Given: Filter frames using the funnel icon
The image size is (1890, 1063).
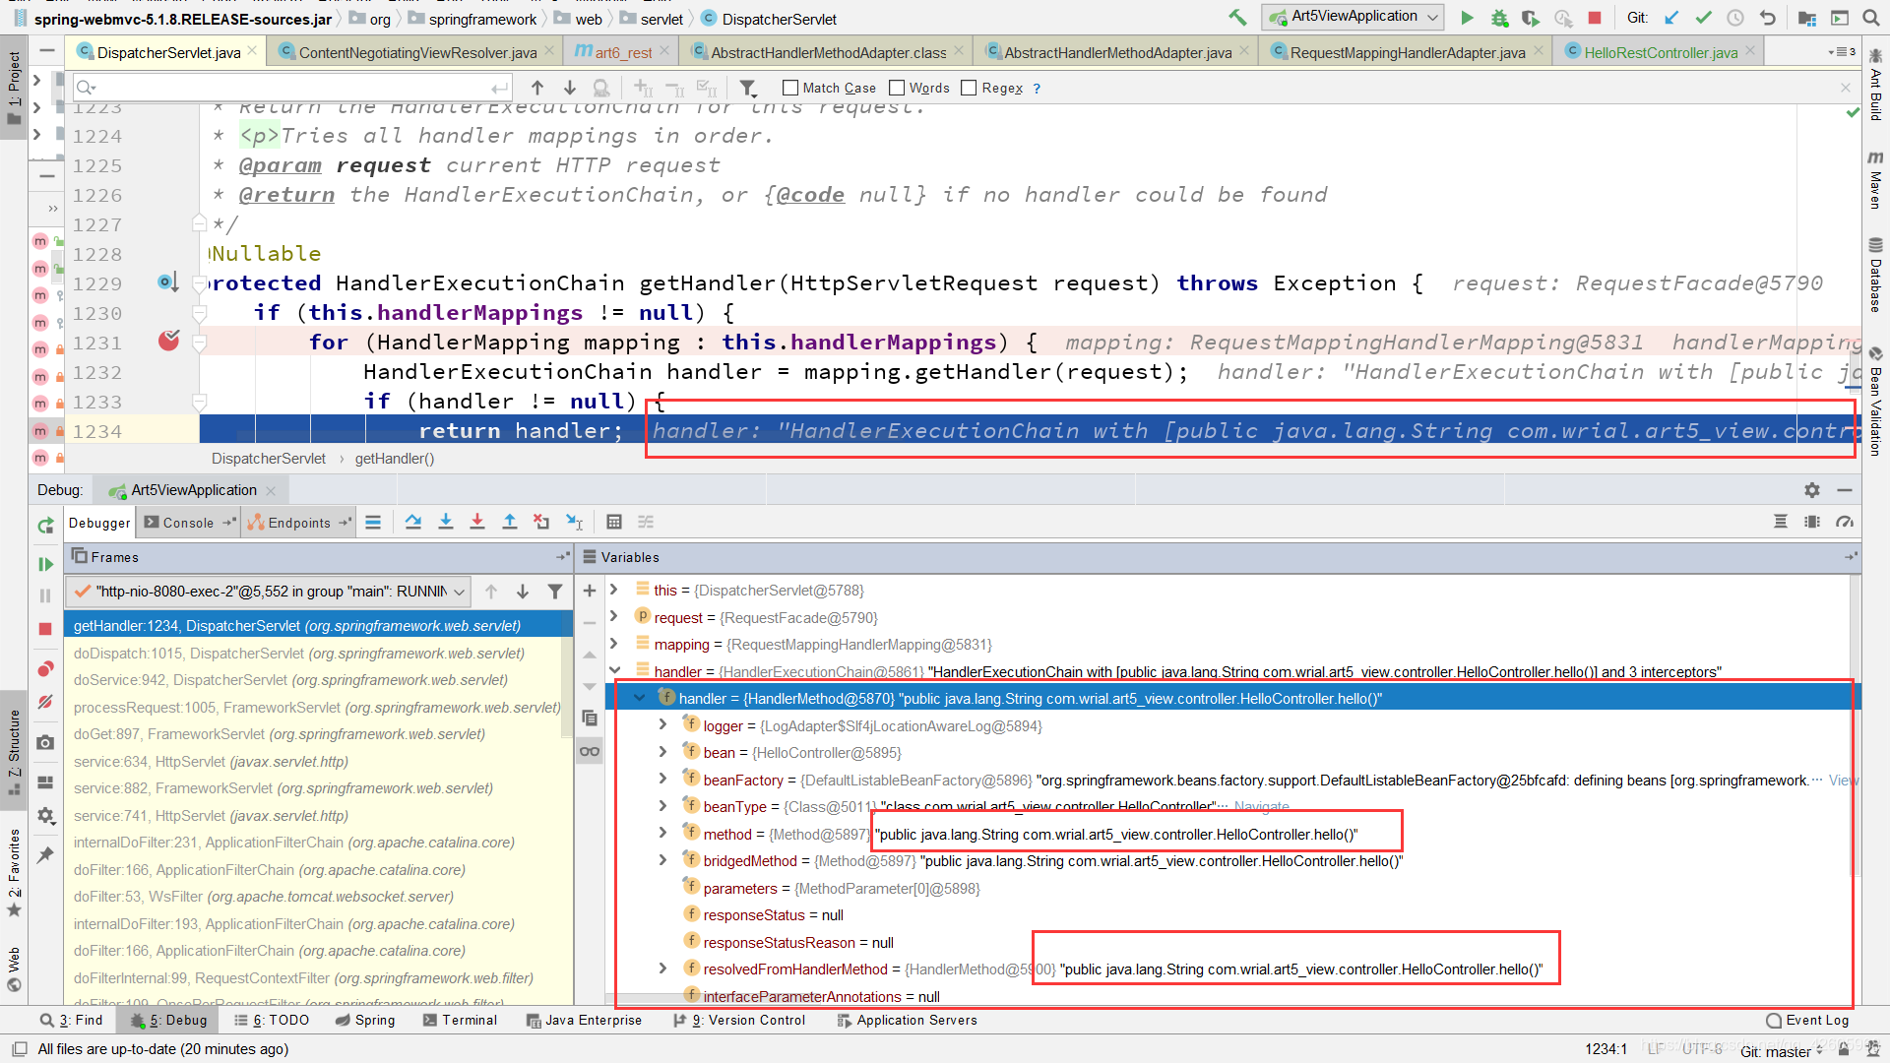Looking at the screenshot, I should point(555,592).
